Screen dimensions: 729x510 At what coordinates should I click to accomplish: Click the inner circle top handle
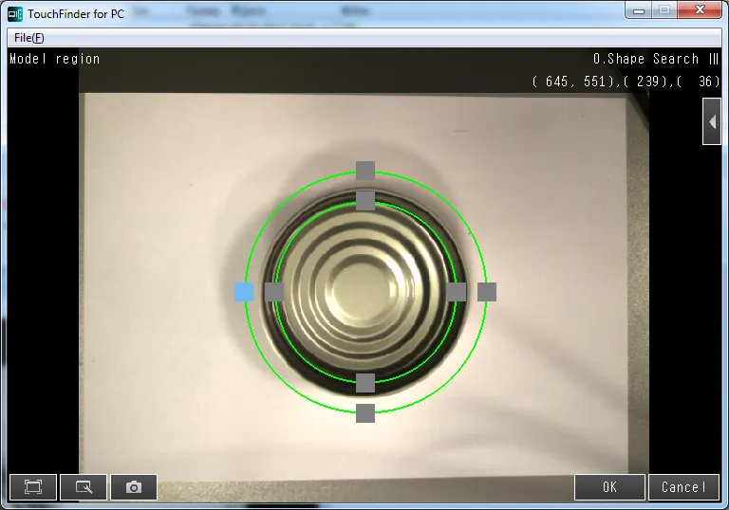pos(365,200)
